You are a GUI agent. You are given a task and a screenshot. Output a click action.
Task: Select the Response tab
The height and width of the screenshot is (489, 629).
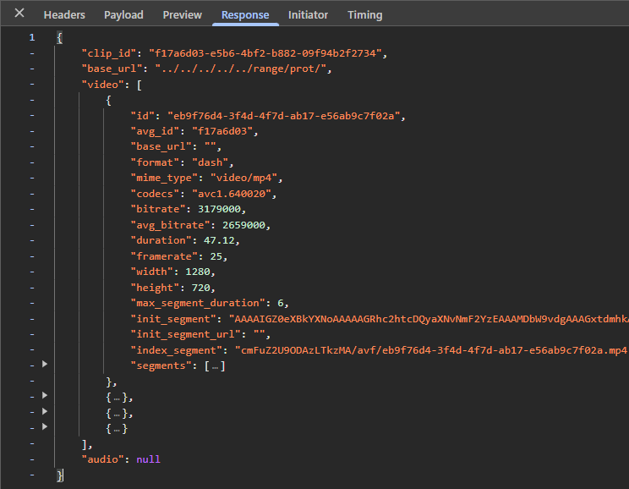(245, 15)
